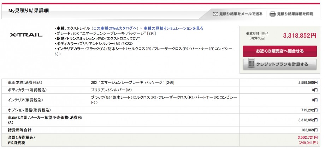Click the 719,292円 option price cell
Viewport: 325px width, 149px height.
coord(309,110)
